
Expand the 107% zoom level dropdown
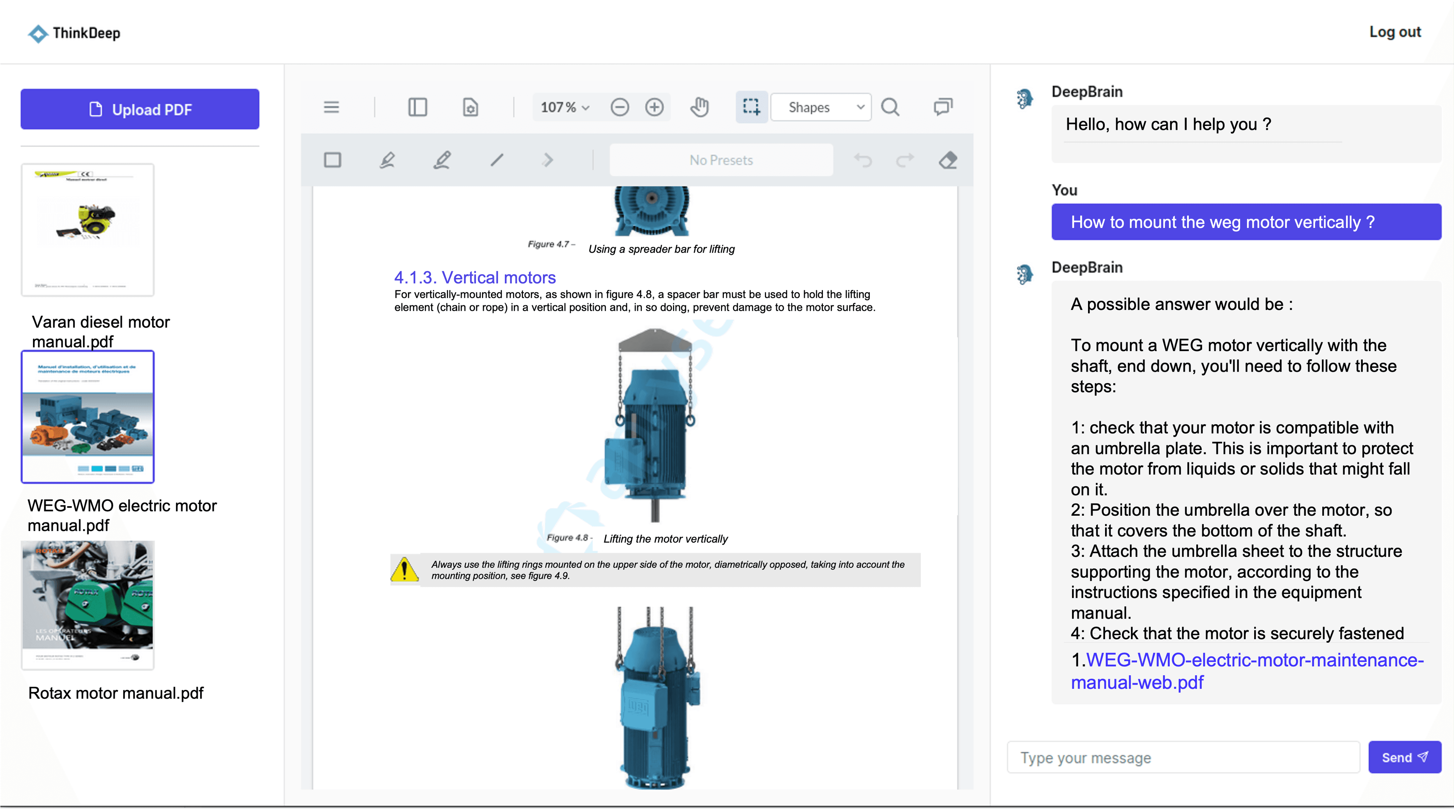tap(564, 107)
